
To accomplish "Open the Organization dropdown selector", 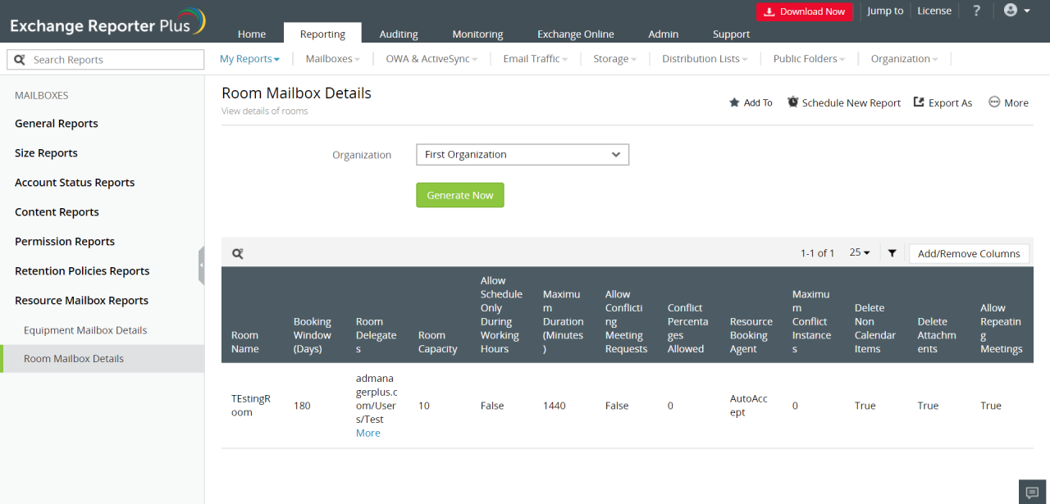I will (523, 155).
